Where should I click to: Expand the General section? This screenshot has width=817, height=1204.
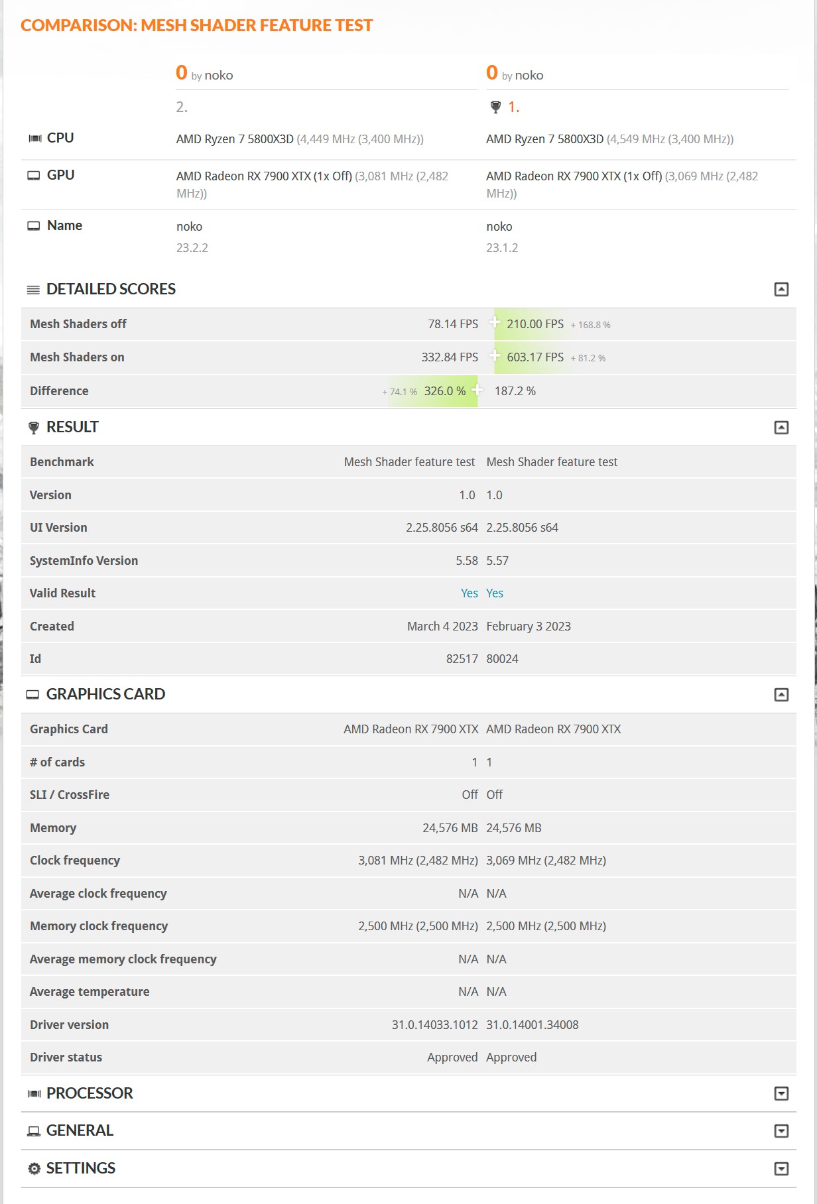tap(781, 1130)
